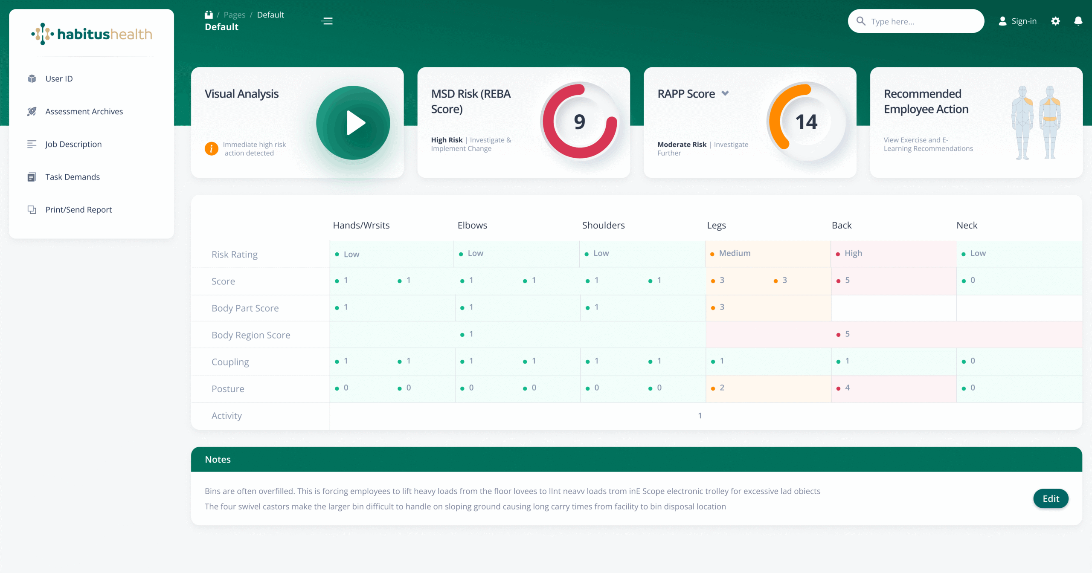
Task: Select the Shoulders column header
Action: [x=603, y=225]
